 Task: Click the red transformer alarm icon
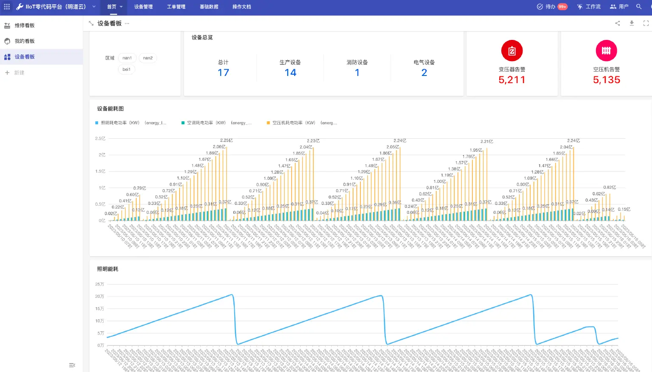[512, 51]
